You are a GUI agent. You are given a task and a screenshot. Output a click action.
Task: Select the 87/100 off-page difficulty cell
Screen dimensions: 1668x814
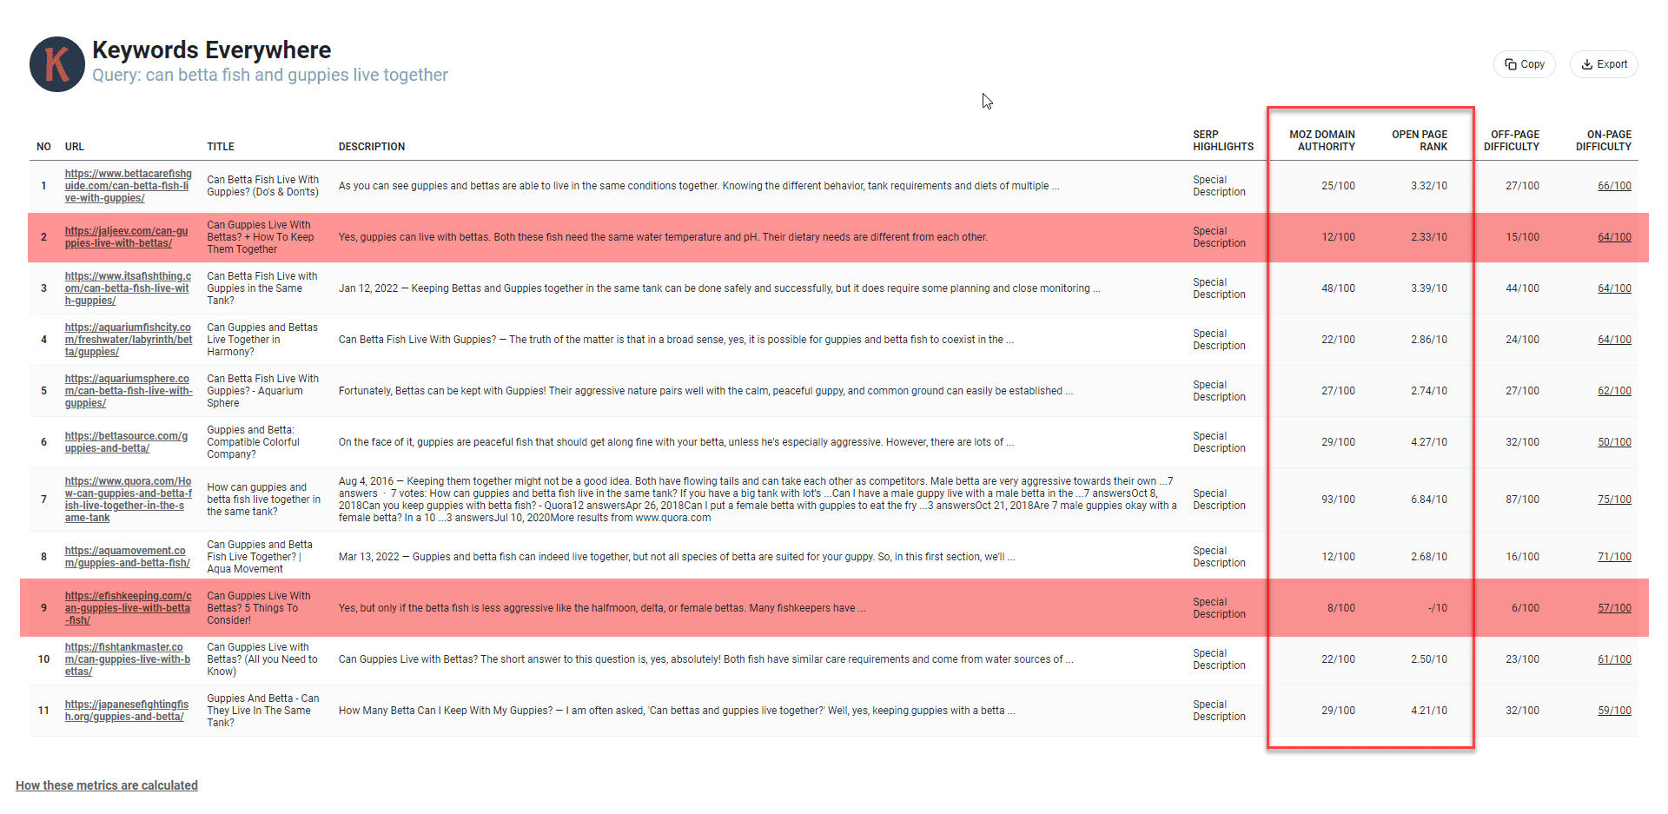point(1522,500)
